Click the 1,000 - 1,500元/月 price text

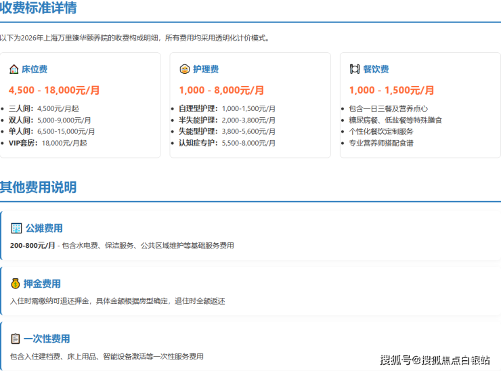391,90
